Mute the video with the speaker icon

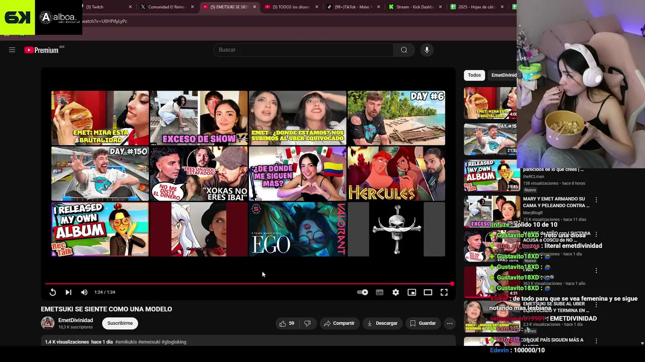(x=84, y=292)
